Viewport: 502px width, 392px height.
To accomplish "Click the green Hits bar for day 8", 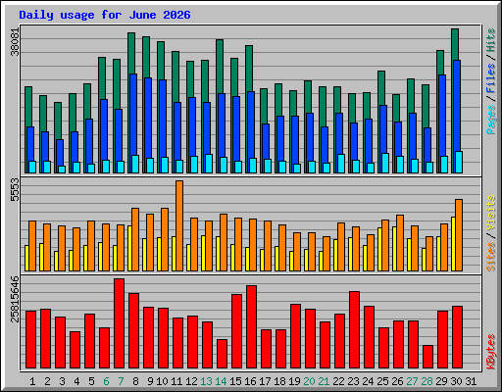I will (x=131, y=52).
